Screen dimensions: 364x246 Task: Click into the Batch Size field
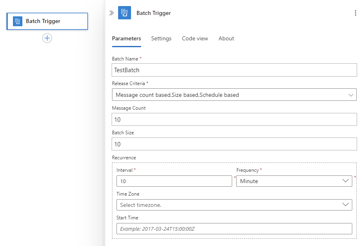(x=234, y=144)
